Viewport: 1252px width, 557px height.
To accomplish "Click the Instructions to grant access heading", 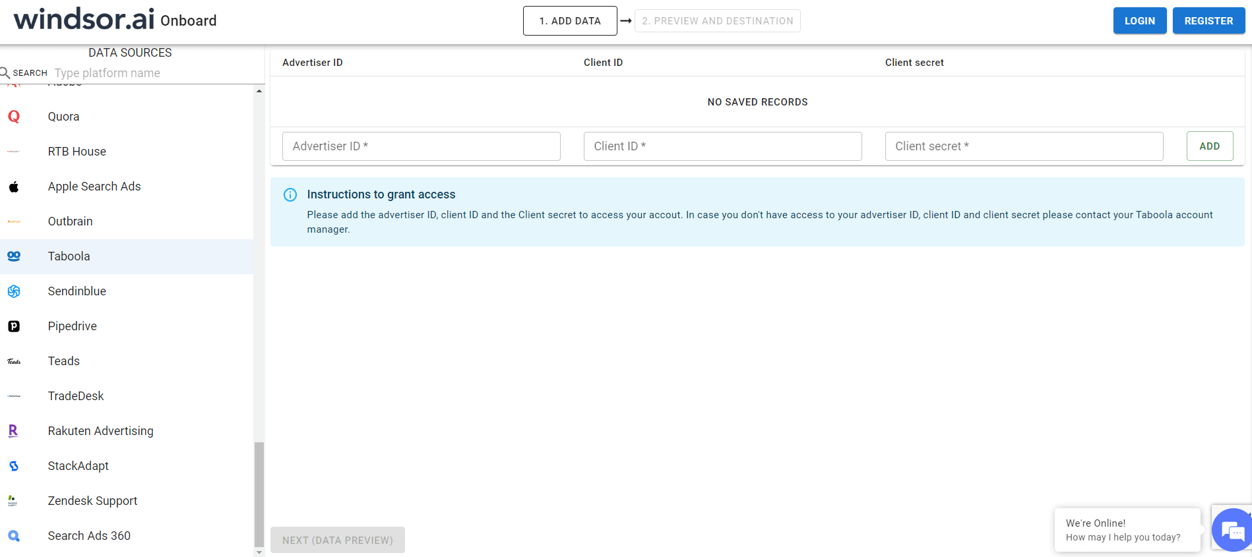I will tap(381, 194).
